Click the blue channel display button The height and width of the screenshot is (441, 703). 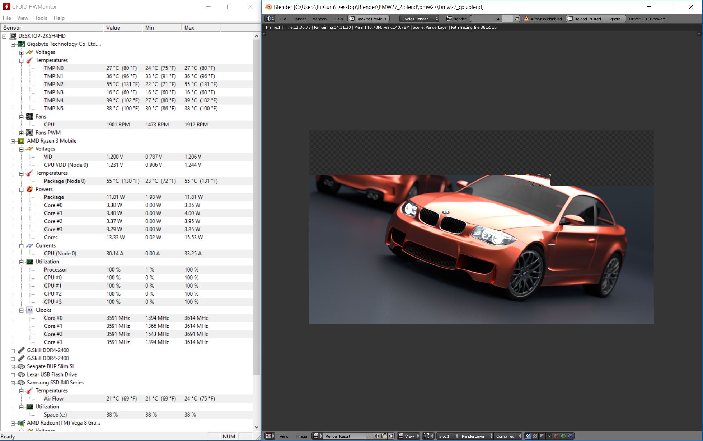[571, 436]
